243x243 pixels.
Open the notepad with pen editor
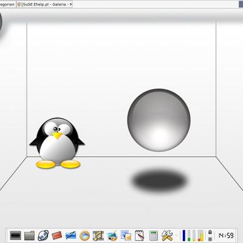[140, 236]
